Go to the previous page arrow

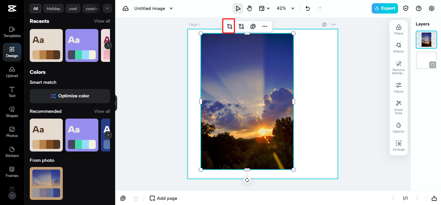393,198
